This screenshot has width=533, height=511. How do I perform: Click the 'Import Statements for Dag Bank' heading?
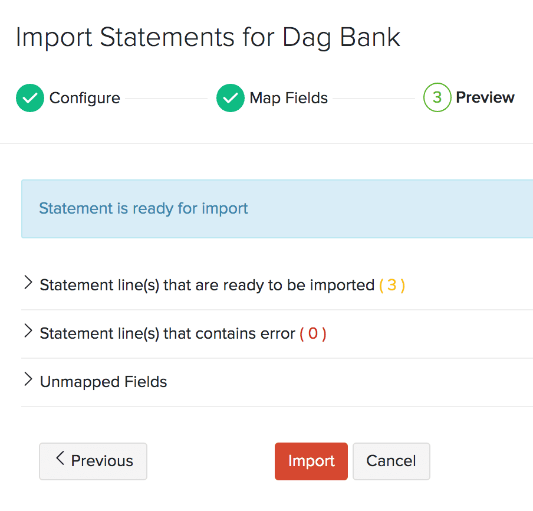[x=208, y=37]
